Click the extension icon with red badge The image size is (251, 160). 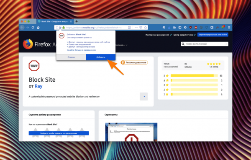point(223,27)
